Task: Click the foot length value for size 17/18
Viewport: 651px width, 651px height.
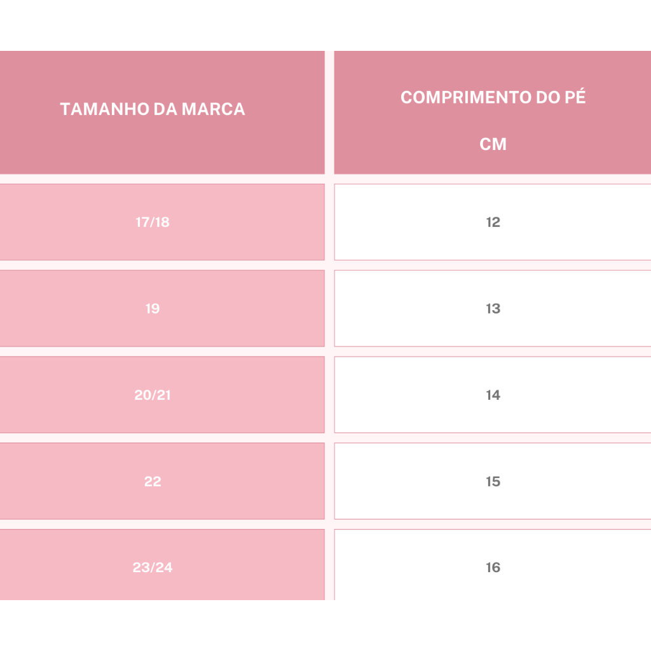Action: click(493, 223)
